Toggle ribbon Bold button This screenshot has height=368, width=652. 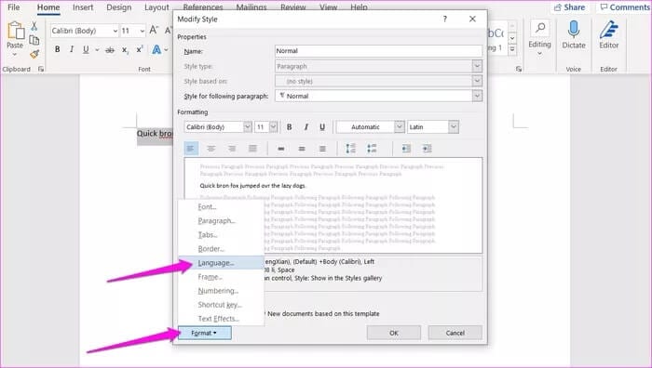pyautogui.click(x=58, y=49)
